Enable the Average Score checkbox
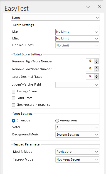Screen dimensions: 106x174 [13, 91]
